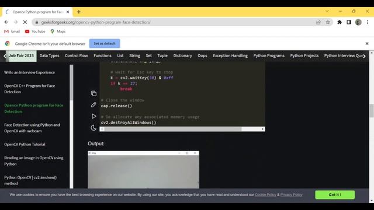Open the String topic
This screenshot has width=374, height=210.
tap(134, 56)
